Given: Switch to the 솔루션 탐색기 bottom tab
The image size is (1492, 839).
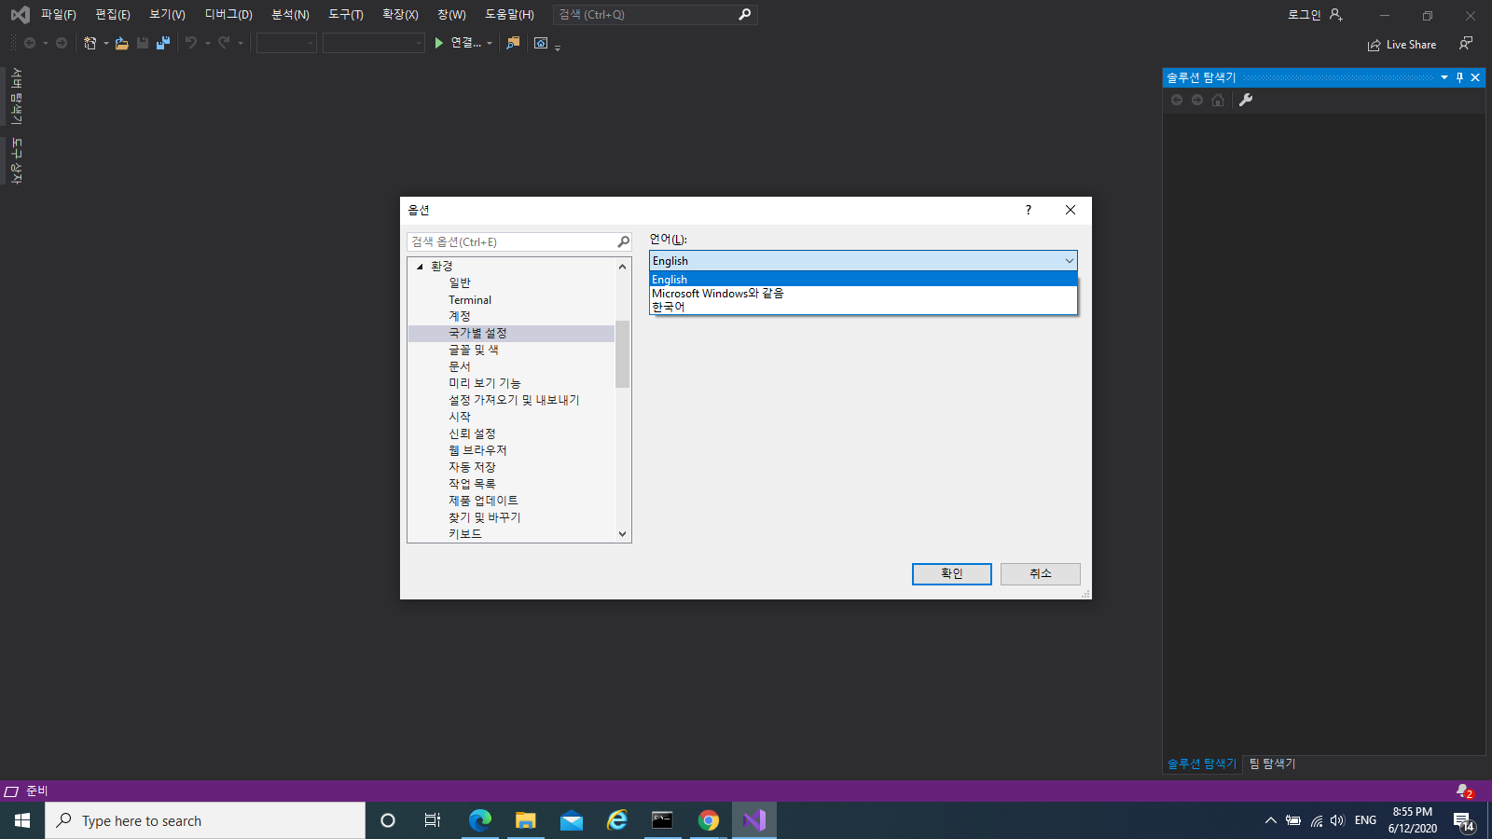Looking at the screenshot, I should 1201,763.
